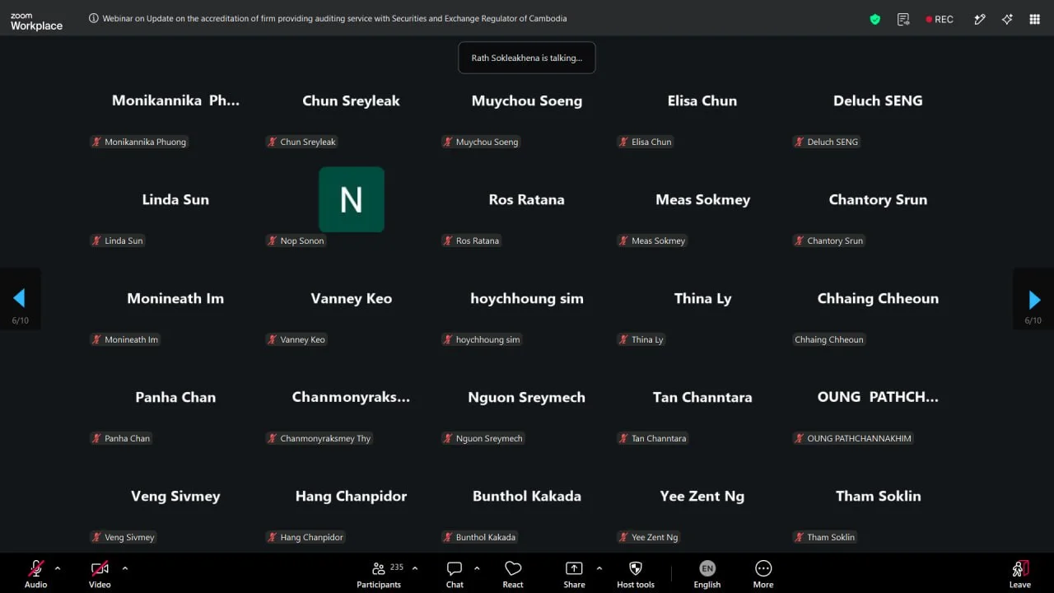Click the muted mic icon next to Elisa Chun
The width and height of the screenshot is (1054, 593).
(x=623, y=142)
